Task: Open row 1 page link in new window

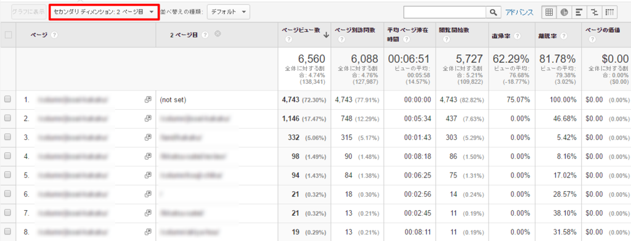Action: [148, 99]
